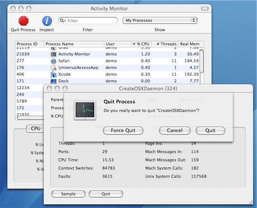Select the Safari process icon
This screenshot has width=257, height=208.
[53, 61]
